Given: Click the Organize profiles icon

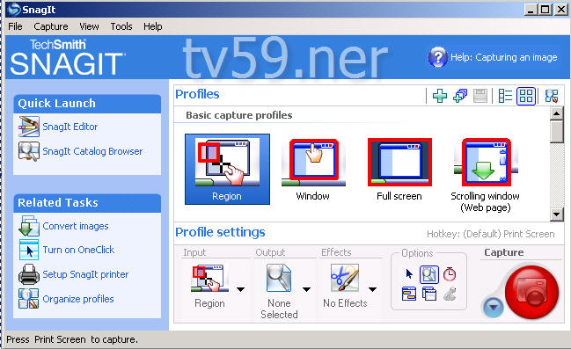Looking at the screenshot, I should click(29, 298).
